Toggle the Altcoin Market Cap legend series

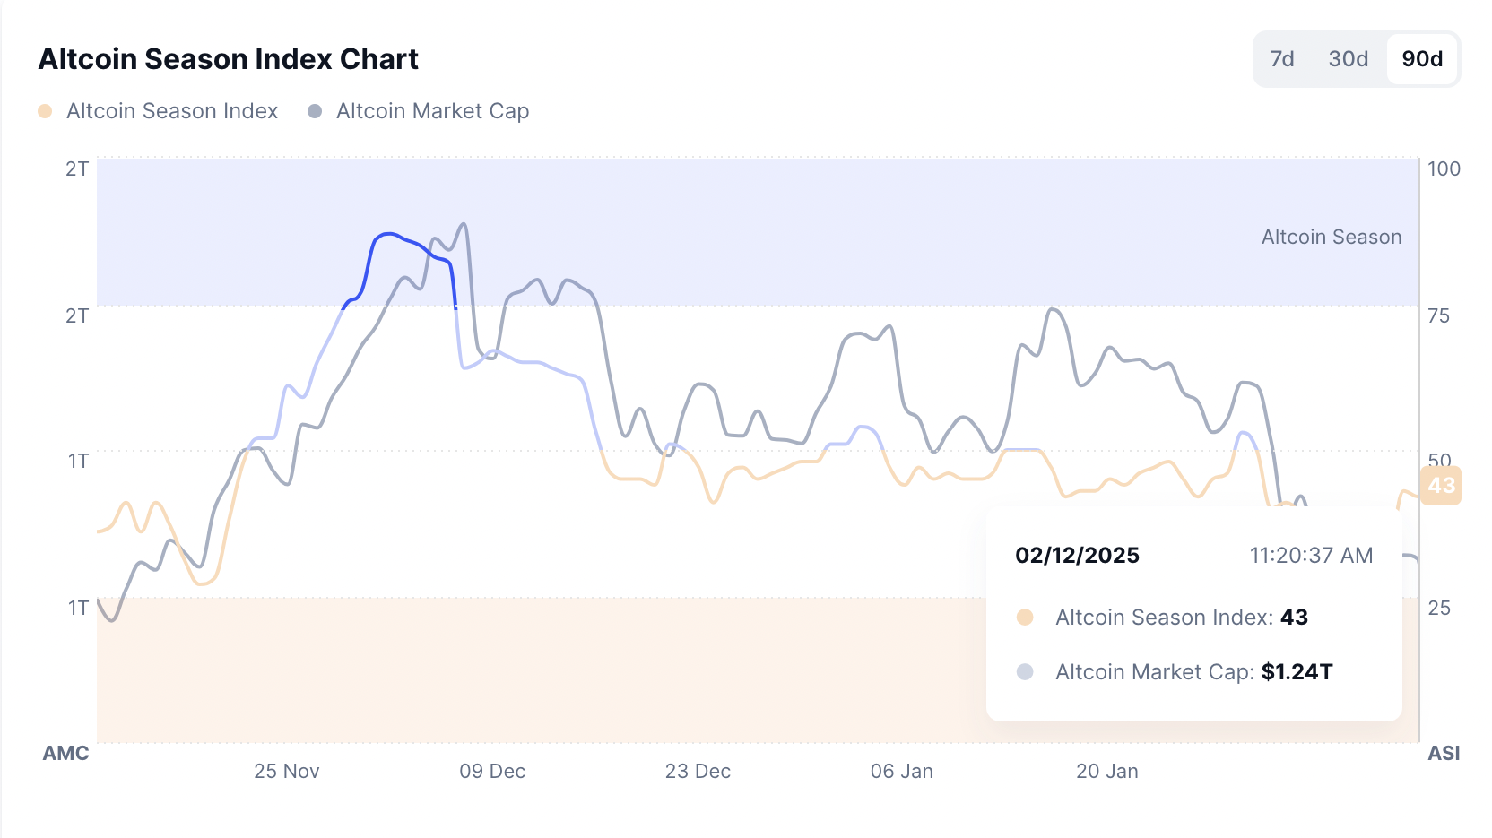tap(432, 111)
